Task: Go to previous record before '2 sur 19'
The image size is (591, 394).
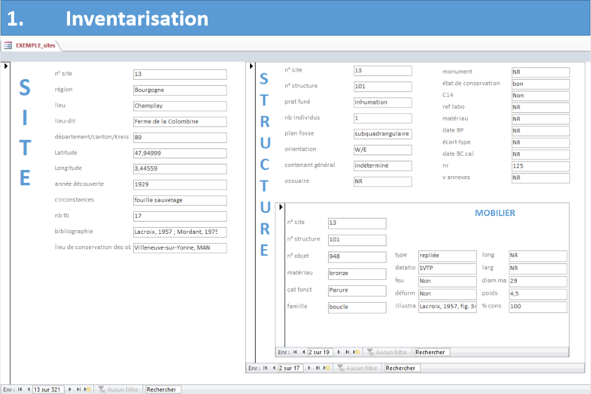Action: click(303, 352)
